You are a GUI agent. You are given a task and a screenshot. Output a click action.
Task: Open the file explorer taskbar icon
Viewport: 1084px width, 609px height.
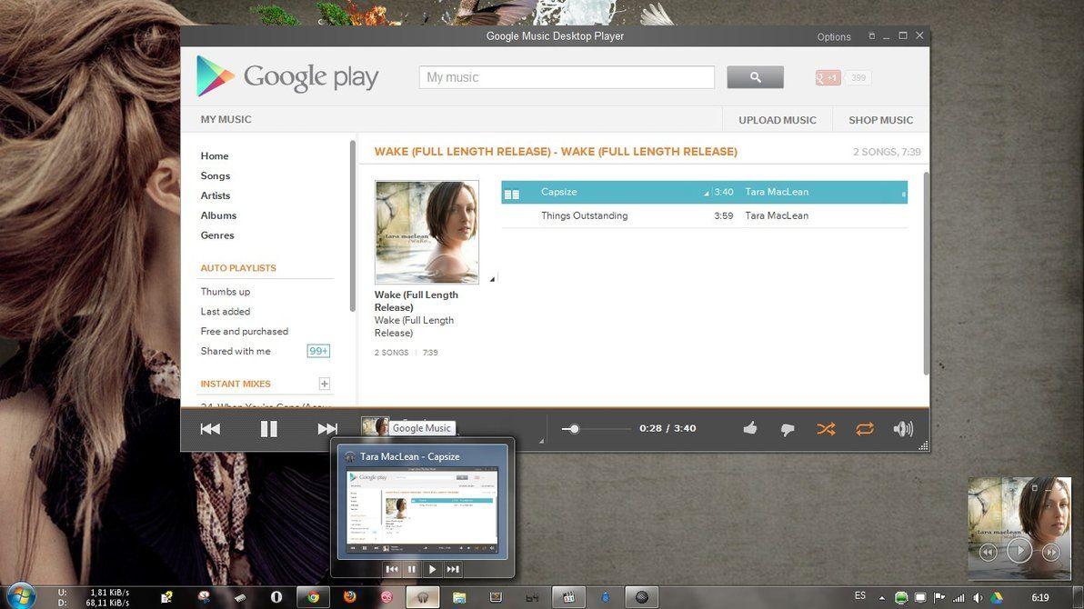pyautogui.click(x=459, y=597)
